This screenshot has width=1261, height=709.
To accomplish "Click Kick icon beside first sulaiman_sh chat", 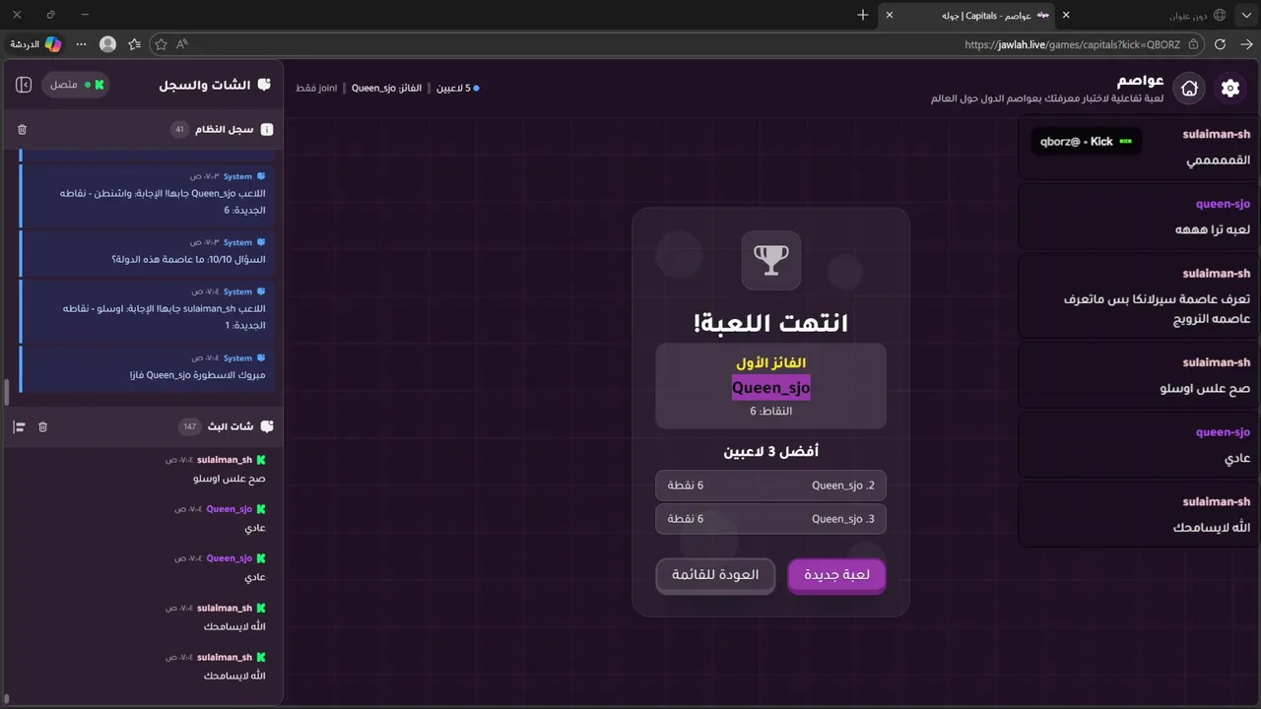I will pos(261,460).
